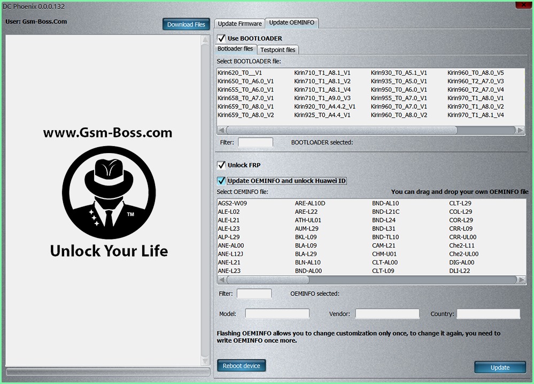Select bootloader Kirin620_T0__V1

pos(240,73)
